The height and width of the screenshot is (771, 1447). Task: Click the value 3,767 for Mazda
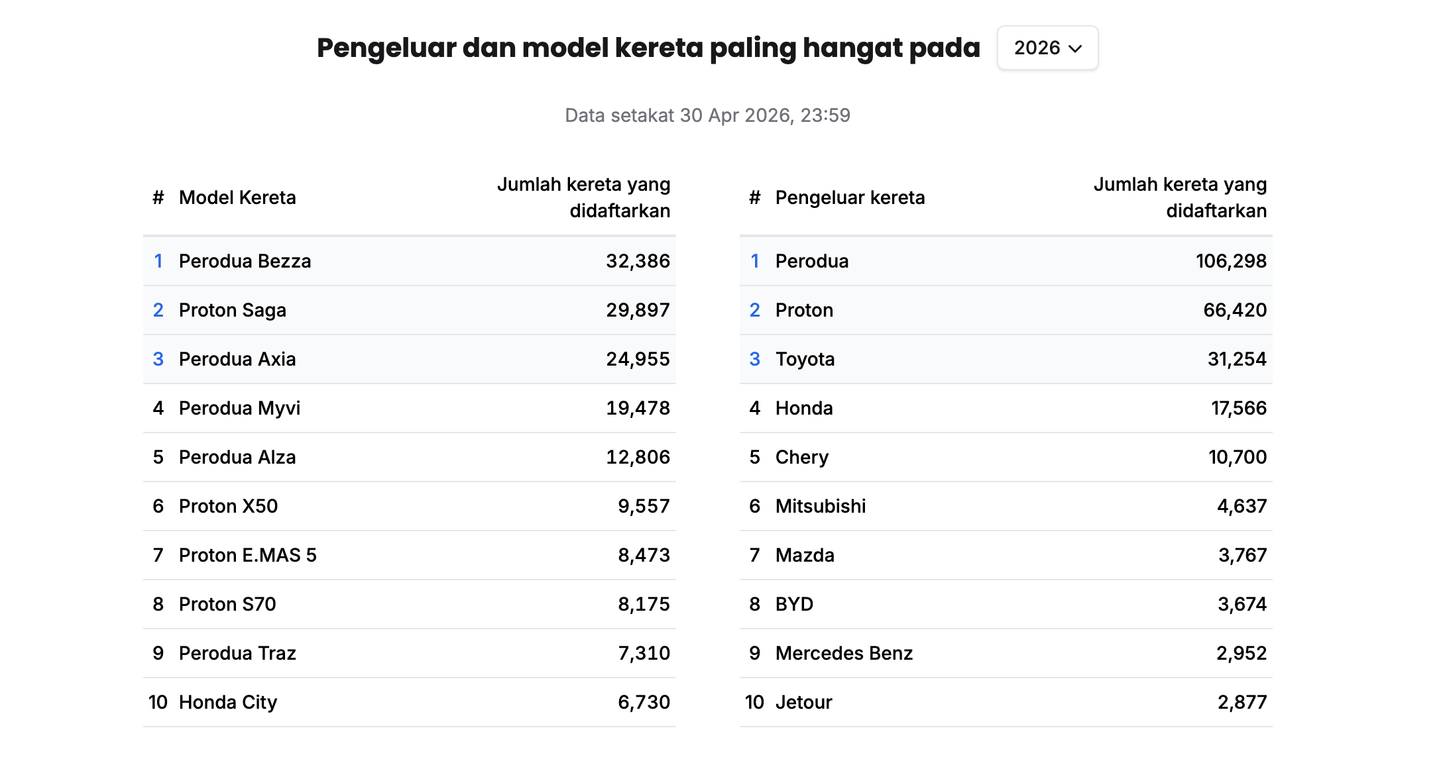[x=1243, y=555]
